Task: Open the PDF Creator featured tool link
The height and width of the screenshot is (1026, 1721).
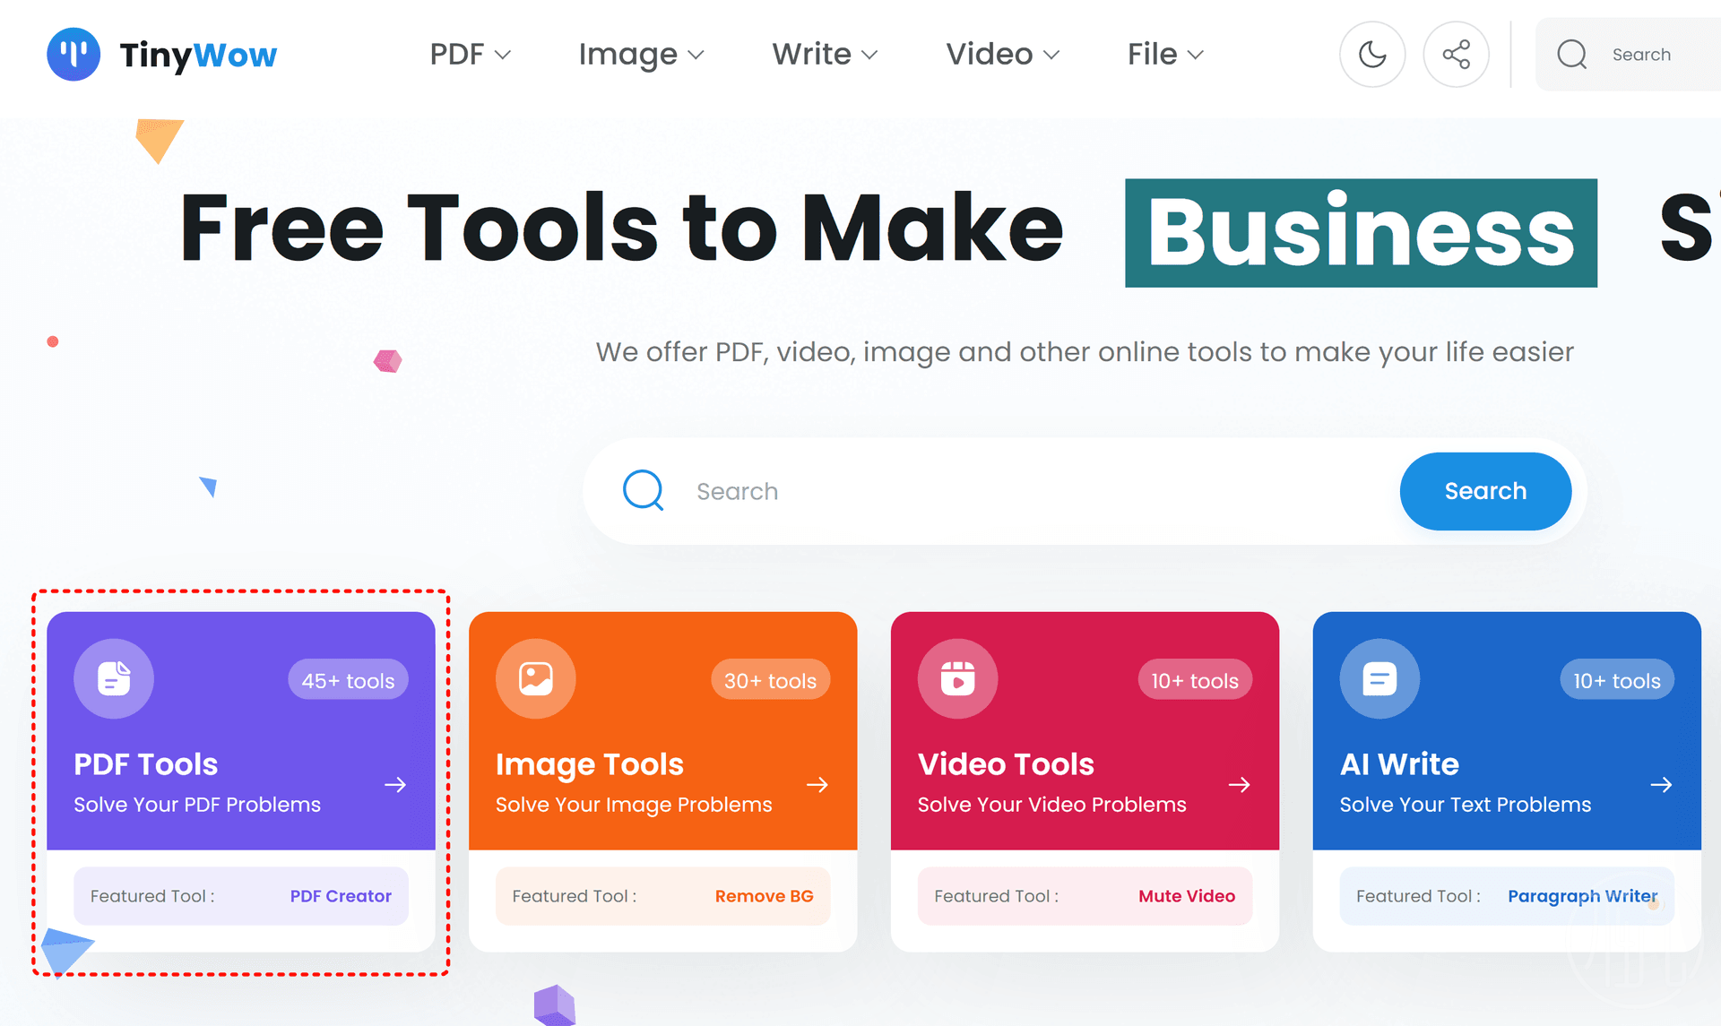Action: point(341,896)
